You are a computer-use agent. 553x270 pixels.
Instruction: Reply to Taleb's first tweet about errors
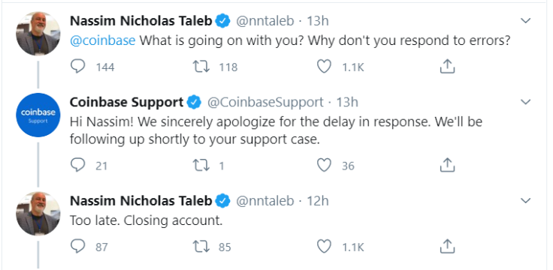coord(77,67)
